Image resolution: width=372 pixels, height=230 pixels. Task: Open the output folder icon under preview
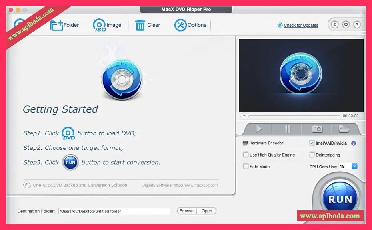(344, 129)
